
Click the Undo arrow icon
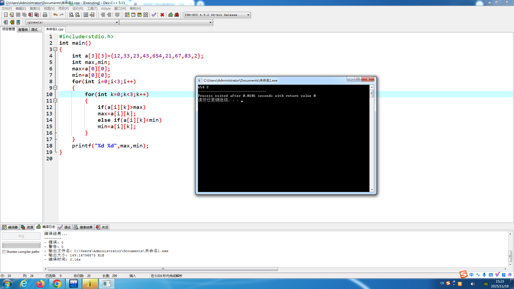(55, 15)
